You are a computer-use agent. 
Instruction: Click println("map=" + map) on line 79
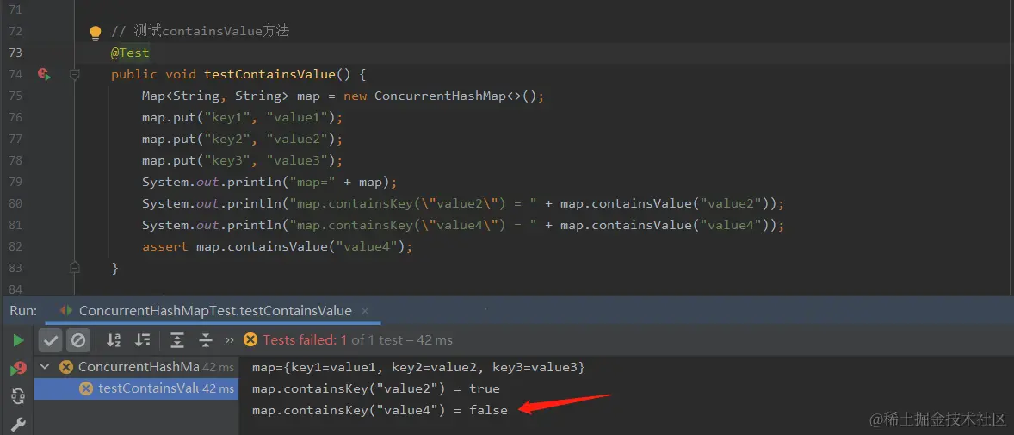tap(269, 182)
